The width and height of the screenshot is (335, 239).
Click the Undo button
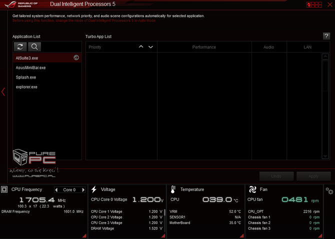point(276,176)
